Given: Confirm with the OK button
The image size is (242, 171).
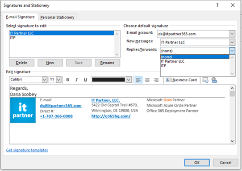Looking at the screenshot, I should [x=197, y=163].
